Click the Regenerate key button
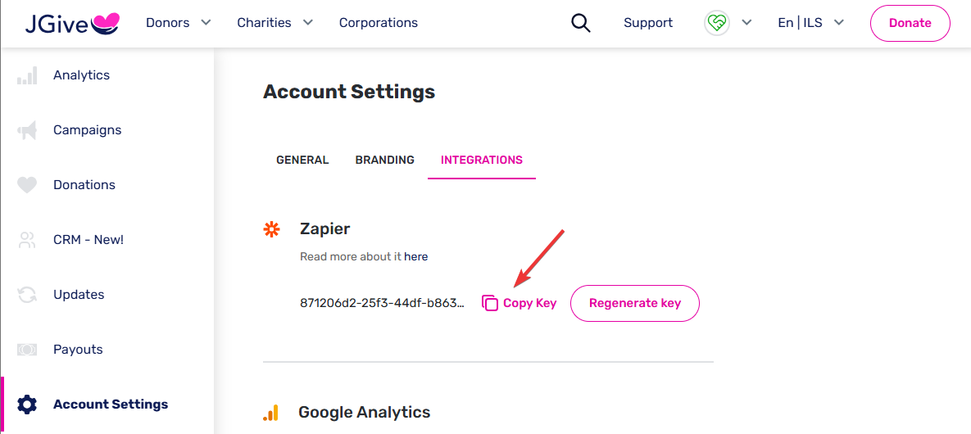This screenshot has height=434, width=971. (635, 303)
